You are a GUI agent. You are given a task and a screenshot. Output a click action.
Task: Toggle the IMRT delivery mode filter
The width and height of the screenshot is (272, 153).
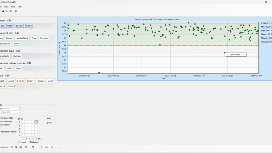coord(10,68)
